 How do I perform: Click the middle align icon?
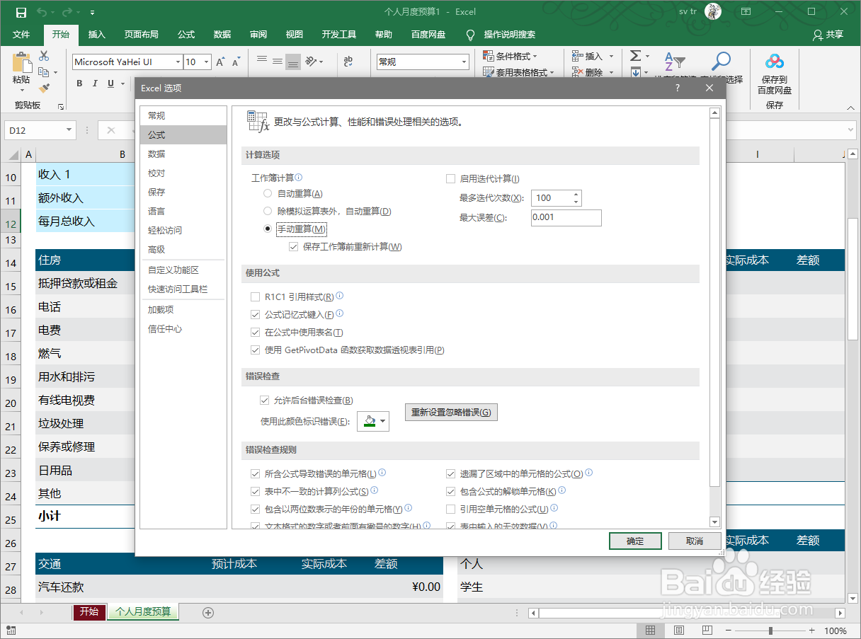278,62
